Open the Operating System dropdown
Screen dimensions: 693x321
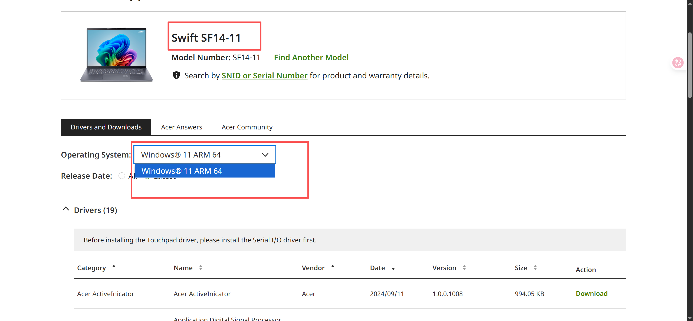pyautogui.click(x=205, y=155)
